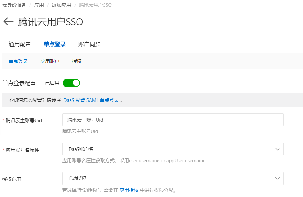Go to 云身份服务 in the breadcrumb
Screen dimensions: 303x197
click(14, 5)
